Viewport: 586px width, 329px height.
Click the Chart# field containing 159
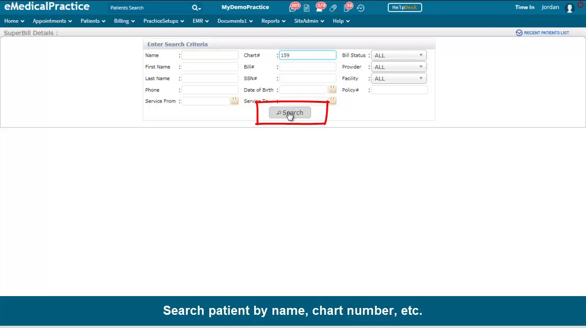tap(308, 55)
